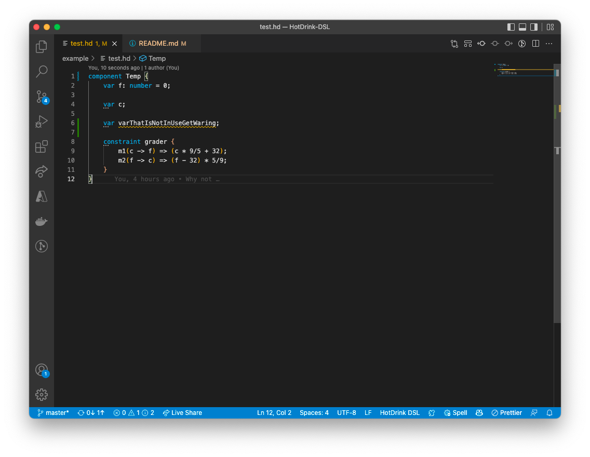
Task: Open the More Actions ellipsis menu
Action: coord(549,44)
